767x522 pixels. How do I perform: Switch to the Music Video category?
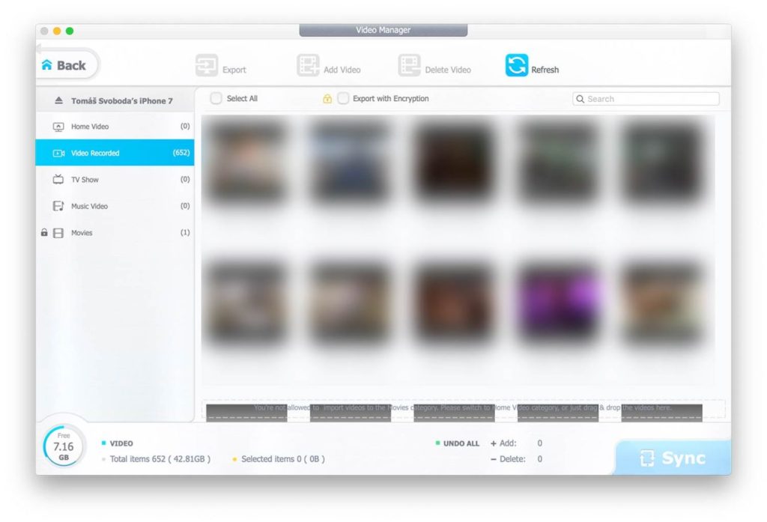[89, 206]
